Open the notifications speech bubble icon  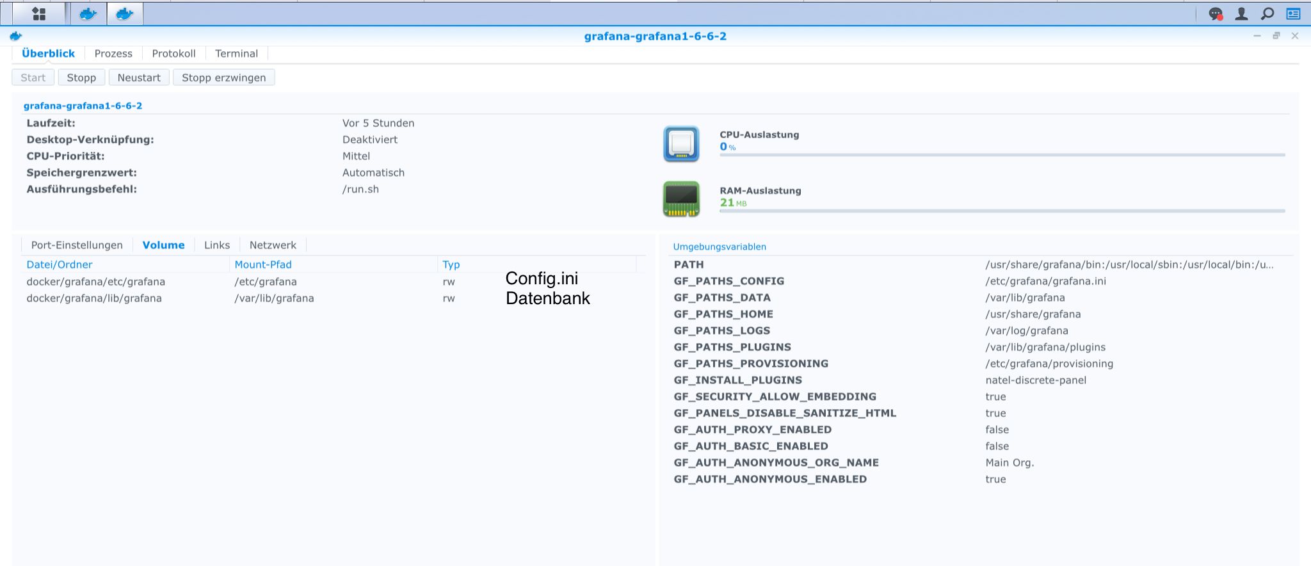tap(1216, 14)
